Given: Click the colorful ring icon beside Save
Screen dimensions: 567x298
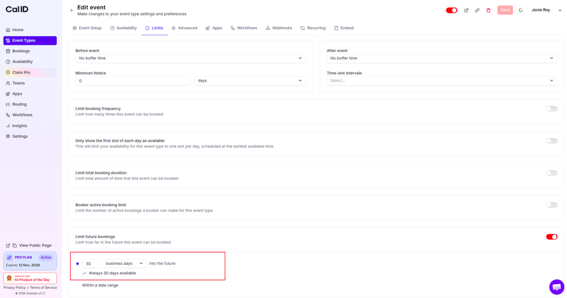Looking at the screenshot, I should tap(521, 10).
